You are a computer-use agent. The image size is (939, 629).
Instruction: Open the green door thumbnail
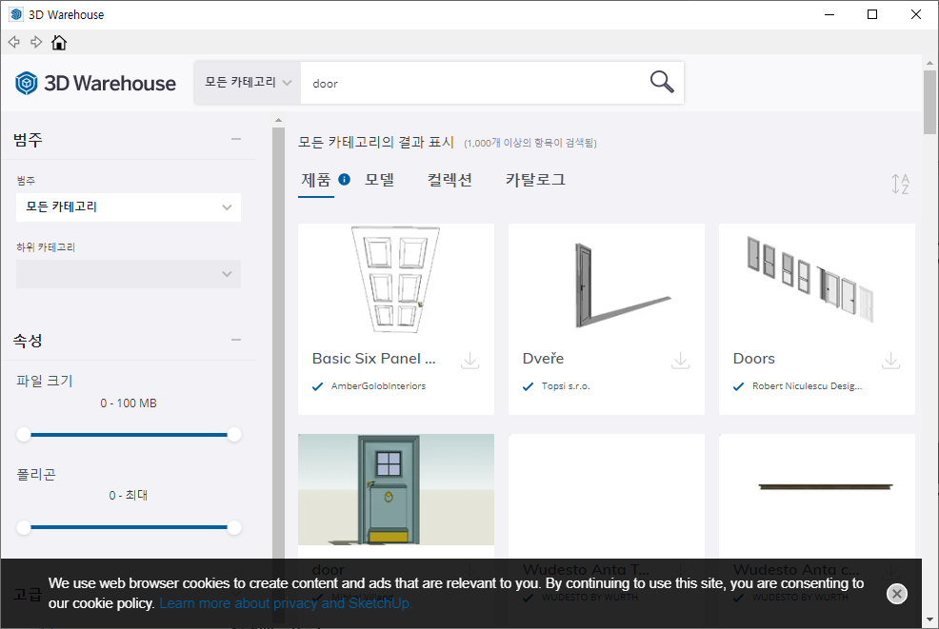pyautogui.click(x=396, y=489)
